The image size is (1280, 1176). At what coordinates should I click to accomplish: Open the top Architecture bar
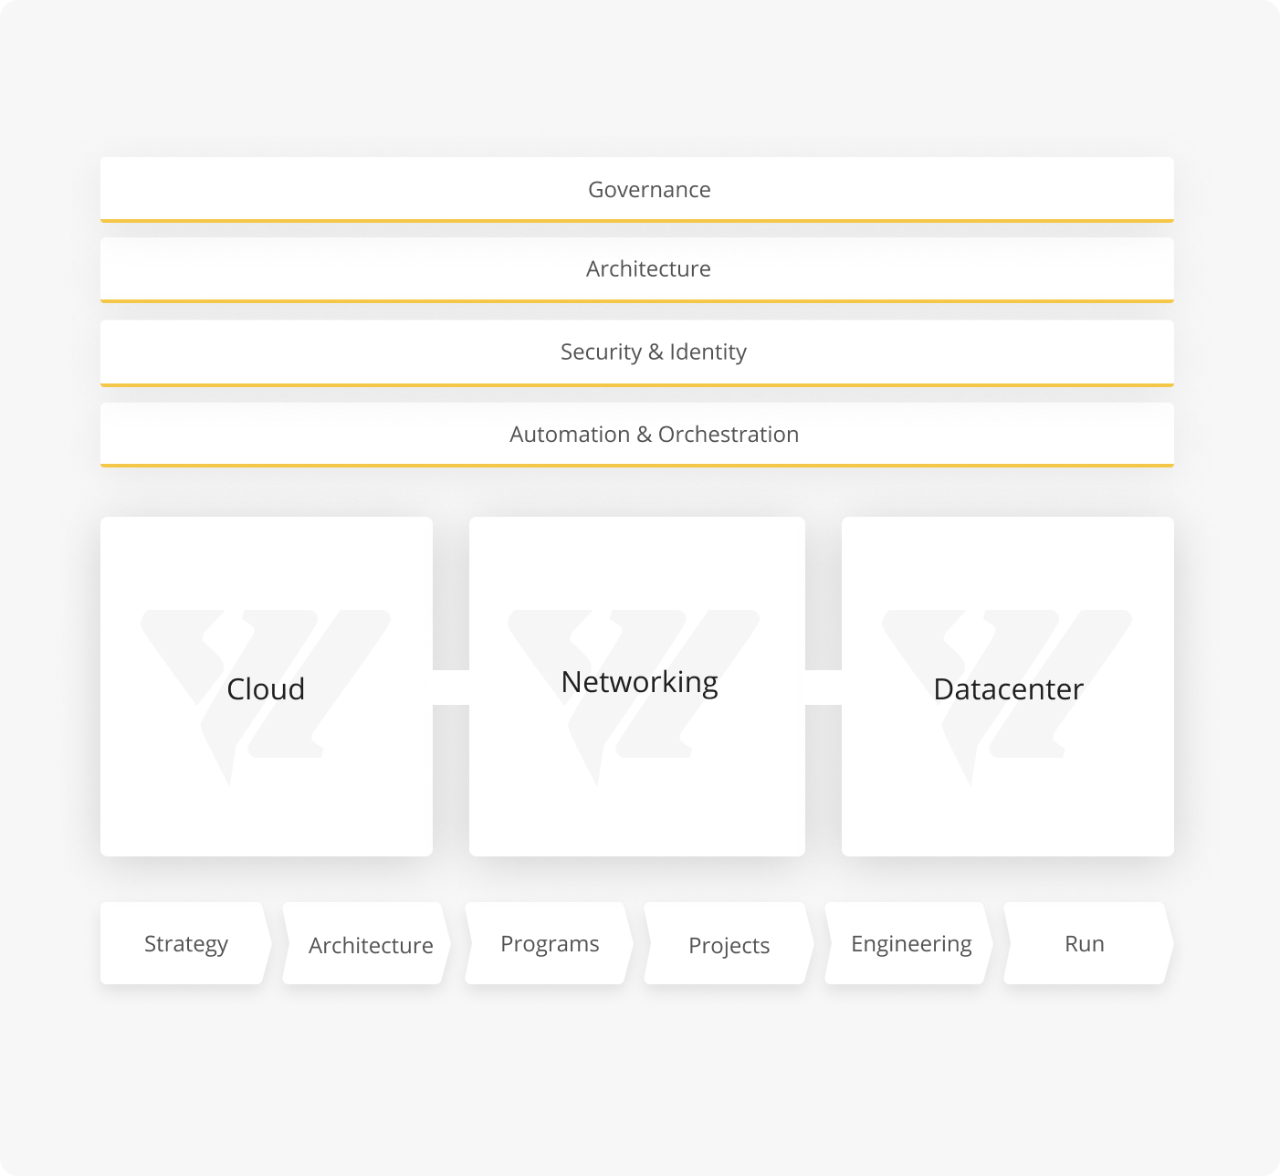coord(637,270)
